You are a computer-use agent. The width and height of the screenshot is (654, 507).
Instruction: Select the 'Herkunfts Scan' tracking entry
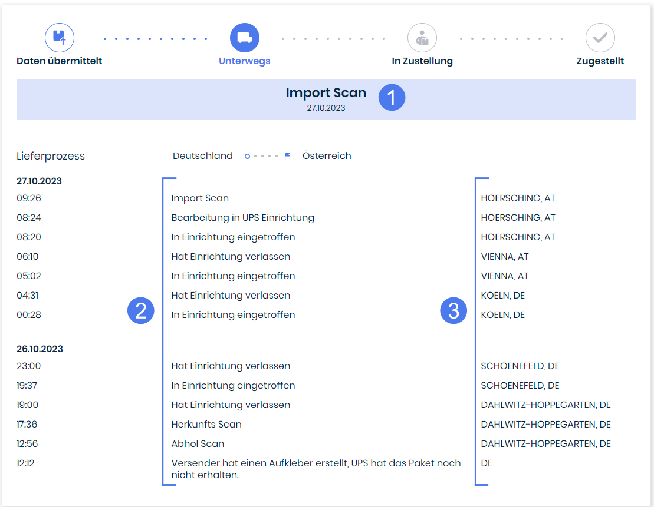click(206, 425)
